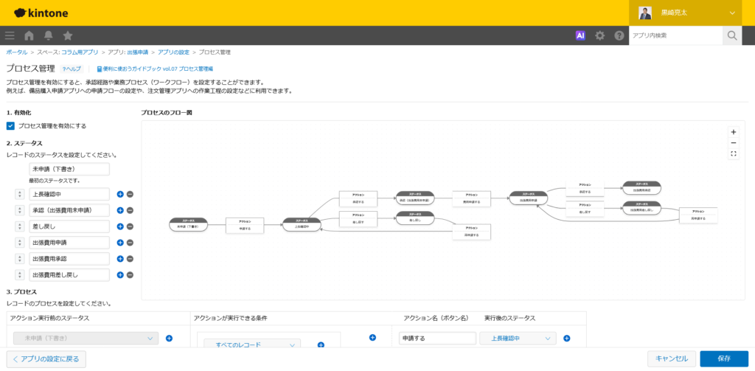Image resolution: width=755 pixels, height=371 pixels.
Task: Open the settings gear icon
Action: 599,35
